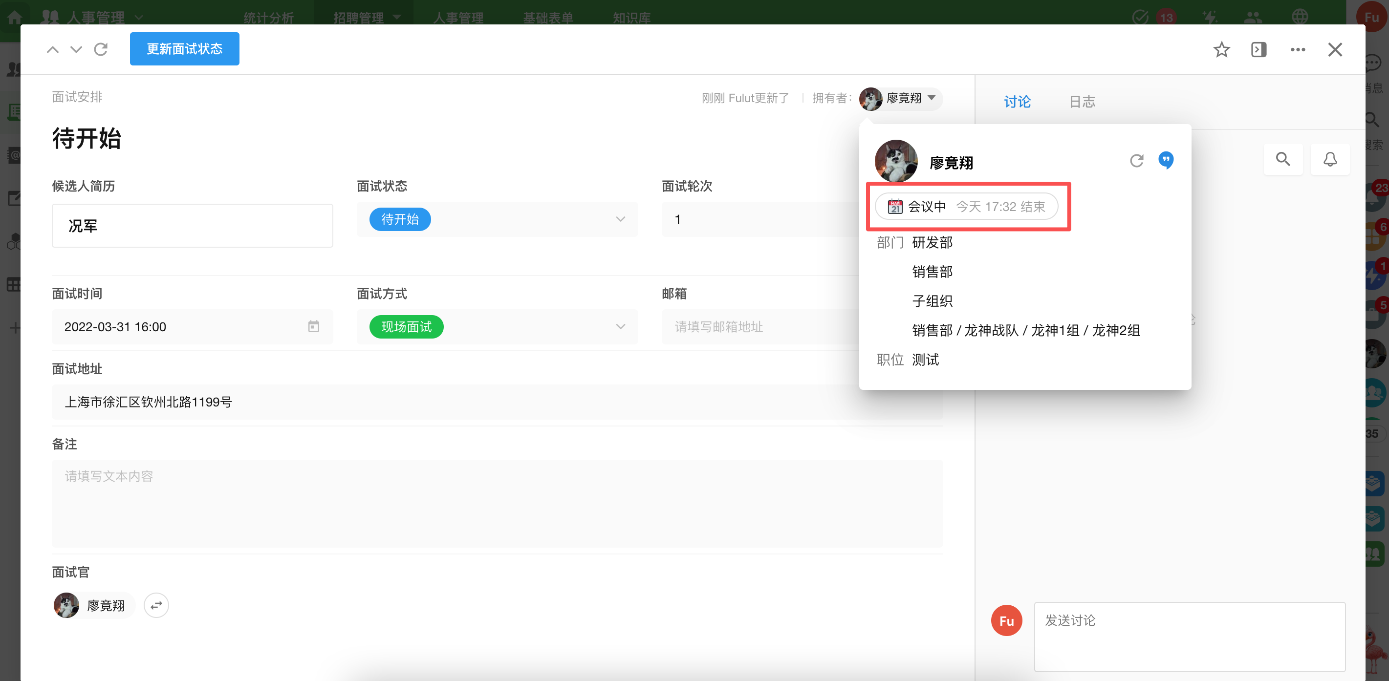Image resolution: width=1389 pixels, height=681 pixels.
Task: Go to next record with down arrow
Action: click(76, 49)
